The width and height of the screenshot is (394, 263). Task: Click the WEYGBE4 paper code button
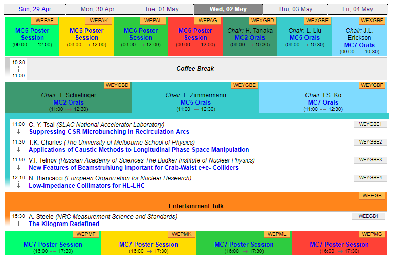point(370,178)
